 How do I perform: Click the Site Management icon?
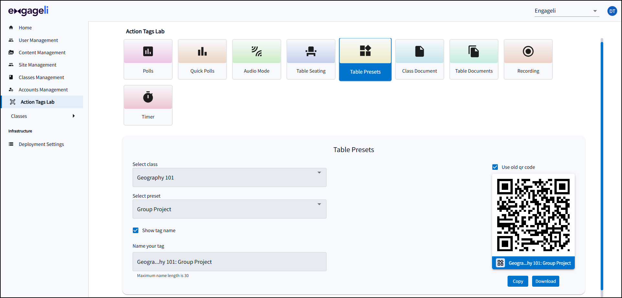[11, 65]
